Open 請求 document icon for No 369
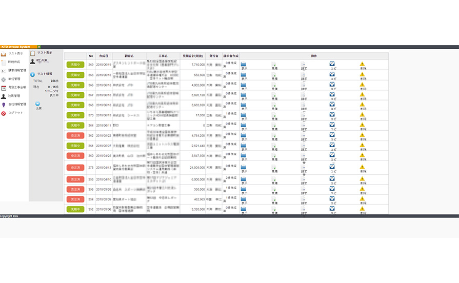The image size is (459, 283). 304,65
